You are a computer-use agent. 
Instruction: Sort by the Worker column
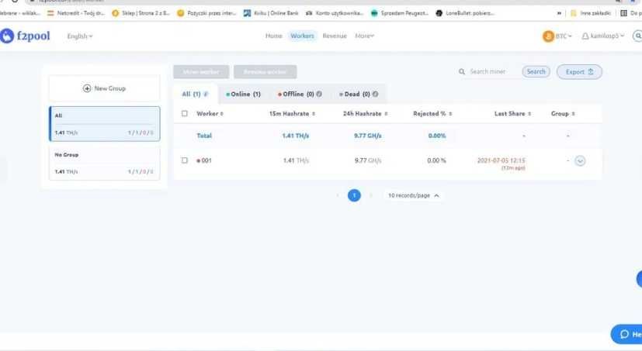[x=210, y=114]
